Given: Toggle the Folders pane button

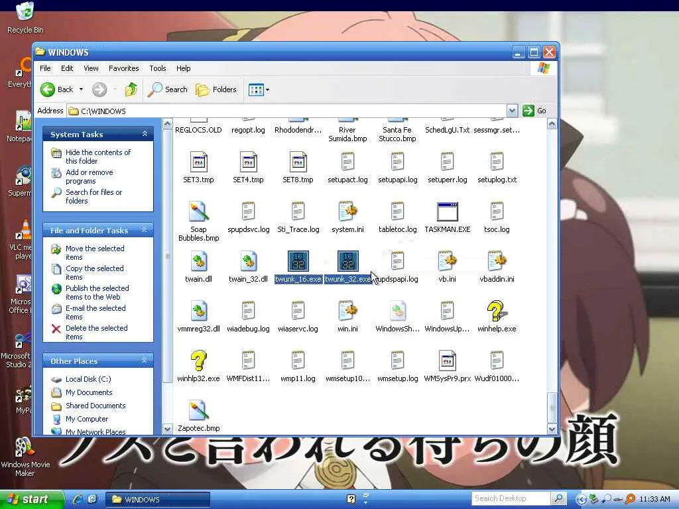Looking at the screenshot, I should click(x=216, y=89).
